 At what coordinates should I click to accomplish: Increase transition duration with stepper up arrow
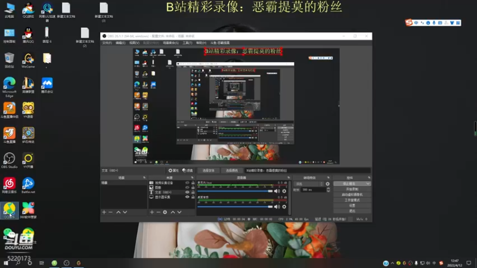pyautogui.click(x=328, y=188)
